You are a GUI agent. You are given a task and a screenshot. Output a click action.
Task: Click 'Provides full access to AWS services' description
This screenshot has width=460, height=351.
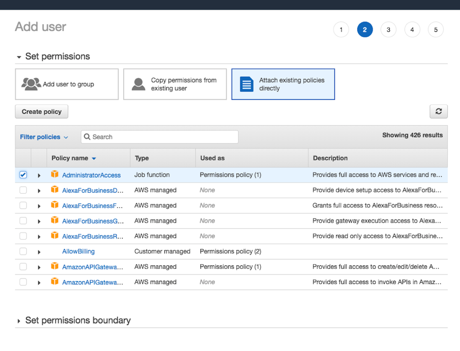pyautogui.click(x=377, y=175)
